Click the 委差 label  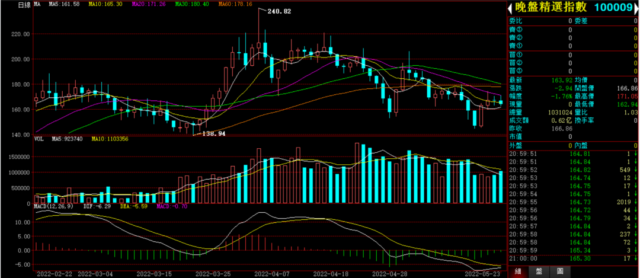(x=580, y=21)
